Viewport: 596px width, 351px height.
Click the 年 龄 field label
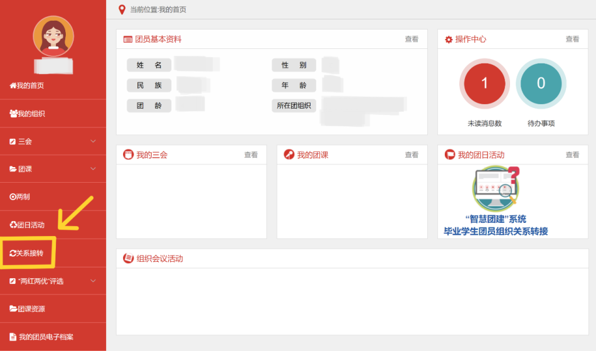point(294,85)
